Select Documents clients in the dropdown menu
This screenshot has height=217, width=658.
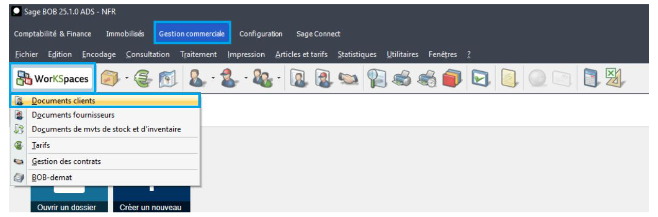click(x=63, y=101)
